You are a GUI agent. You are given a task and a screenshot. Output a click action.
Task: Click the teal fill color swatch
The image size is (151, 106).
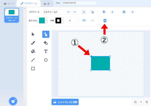[x=42, y=21]
